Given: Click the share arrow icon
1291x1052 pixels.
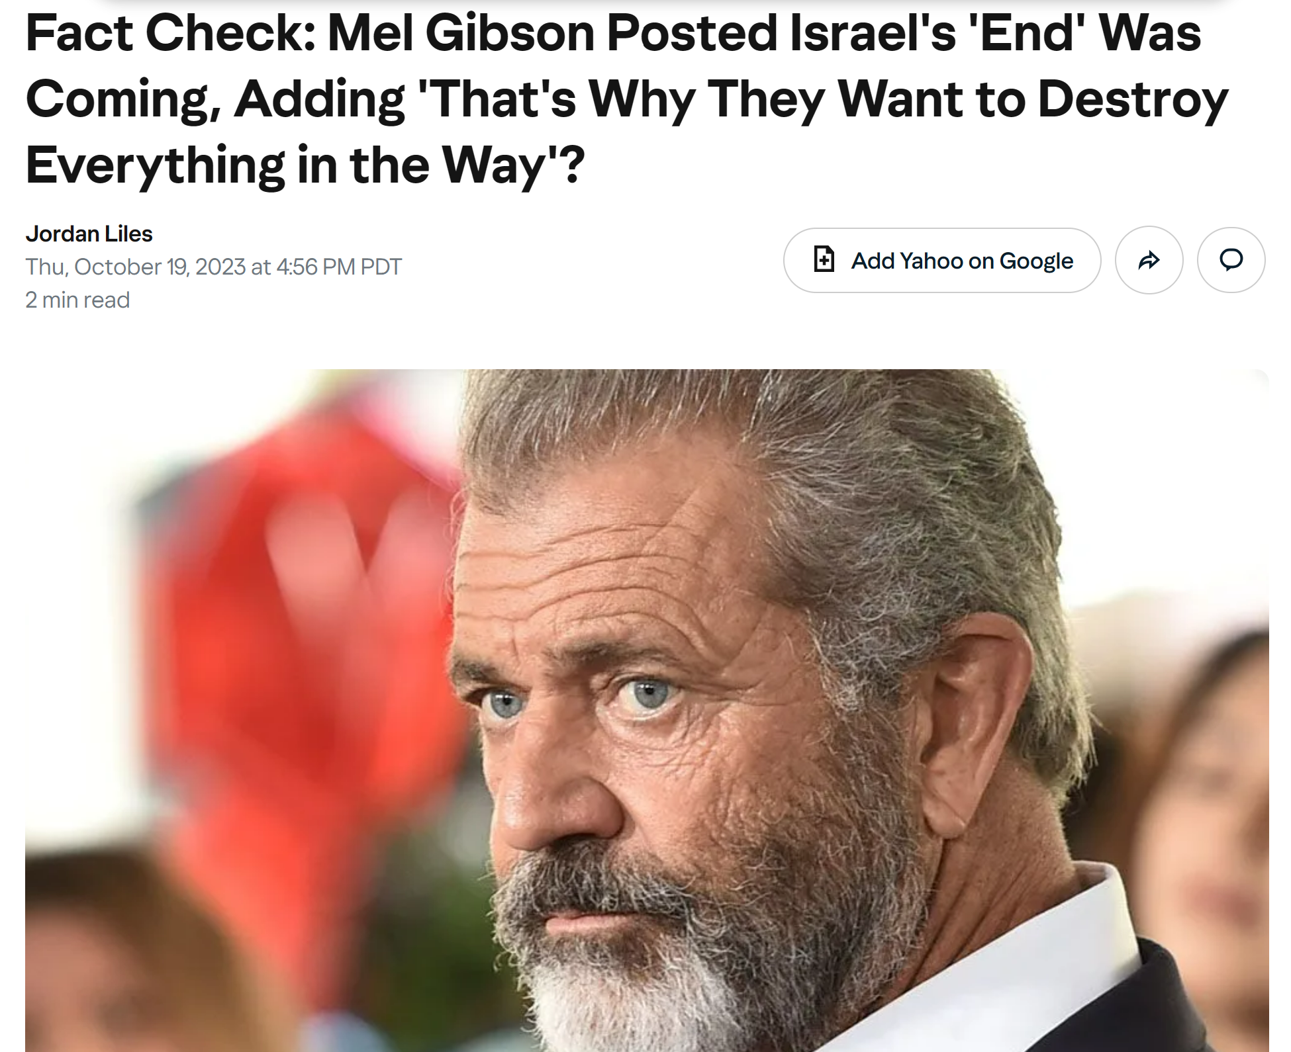Looking at the screenshot, I should pos(1149,260).
